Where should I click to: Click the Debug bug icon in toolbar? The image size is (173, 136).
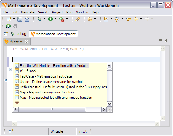click(39, 19)
